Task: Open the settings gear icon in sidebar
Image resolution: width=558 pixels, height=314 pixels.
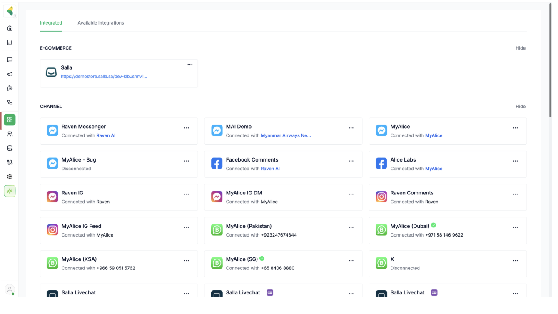Action: click(x=10, y=177)
